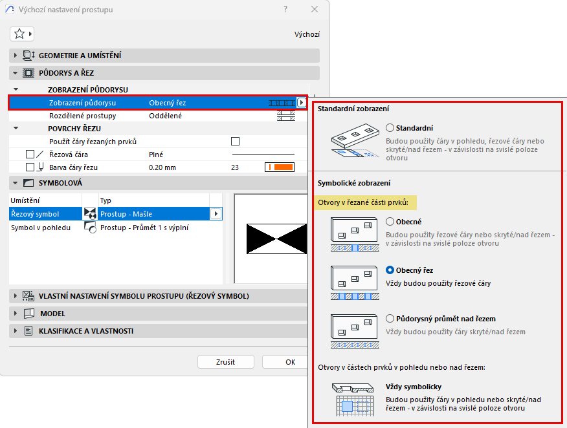567x428 pixels.
Task: Open Zobrazení půdorysu options flyout arrow
Action: (x=301, y=103)
